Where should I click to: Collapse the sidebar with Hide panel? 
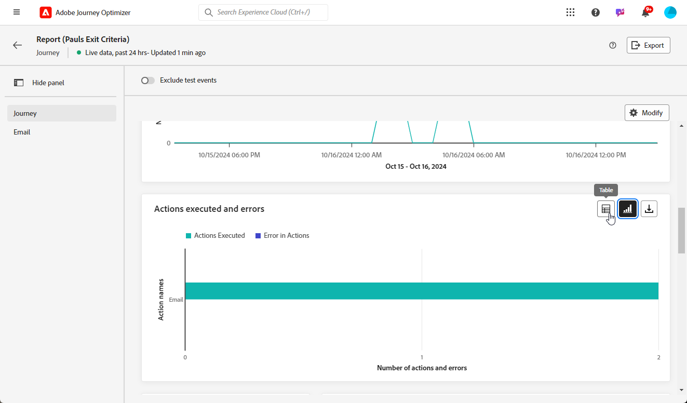[41, 83]
